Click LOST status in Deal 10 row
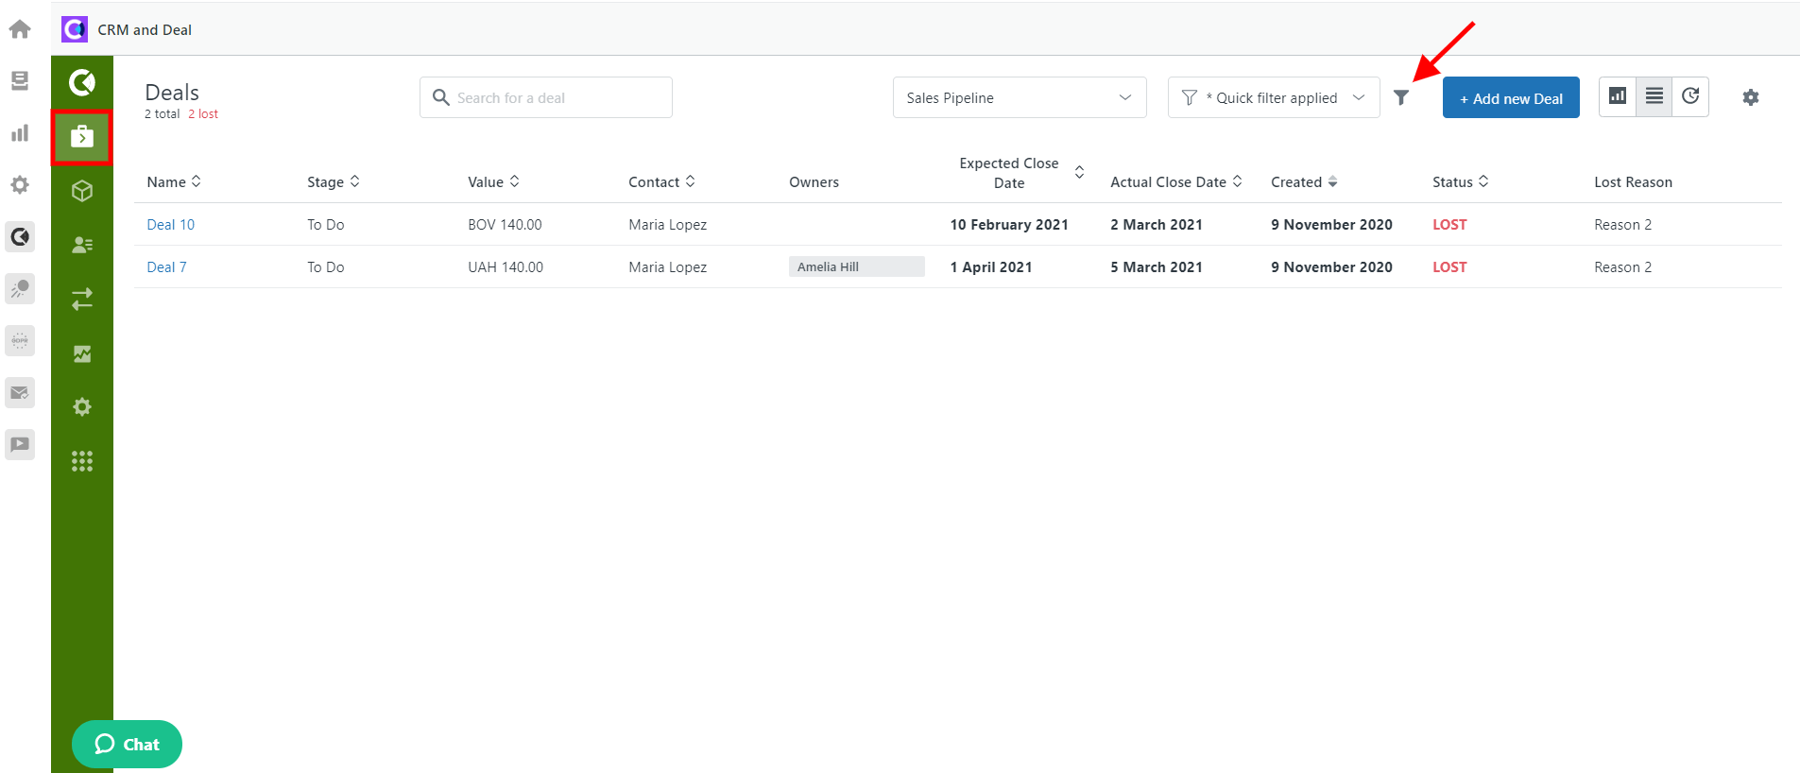The image size is (1800, 773). (x=1449, y=224)
